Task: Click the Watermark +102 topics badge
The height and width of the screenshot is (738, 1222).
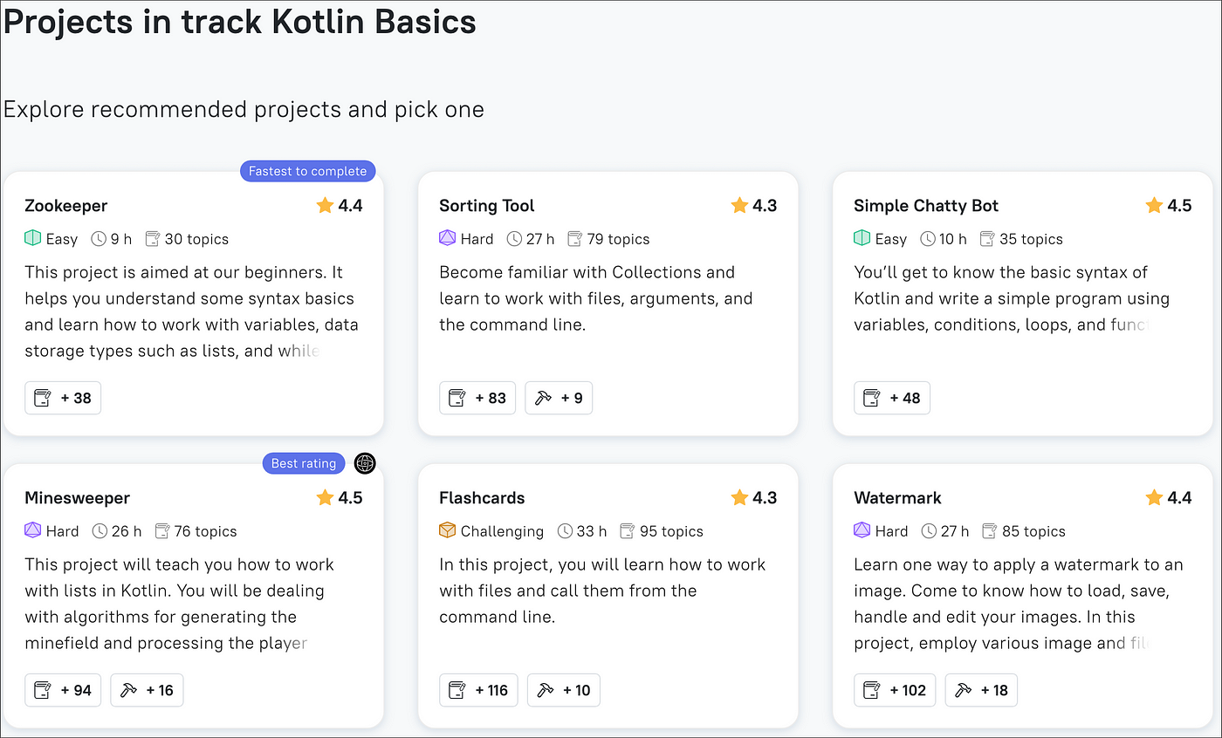Action: pyautogui.click(x=895, y=690)
